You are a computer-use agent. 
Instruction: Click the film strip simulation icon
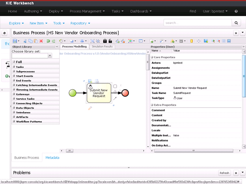(x=181, y=41)
